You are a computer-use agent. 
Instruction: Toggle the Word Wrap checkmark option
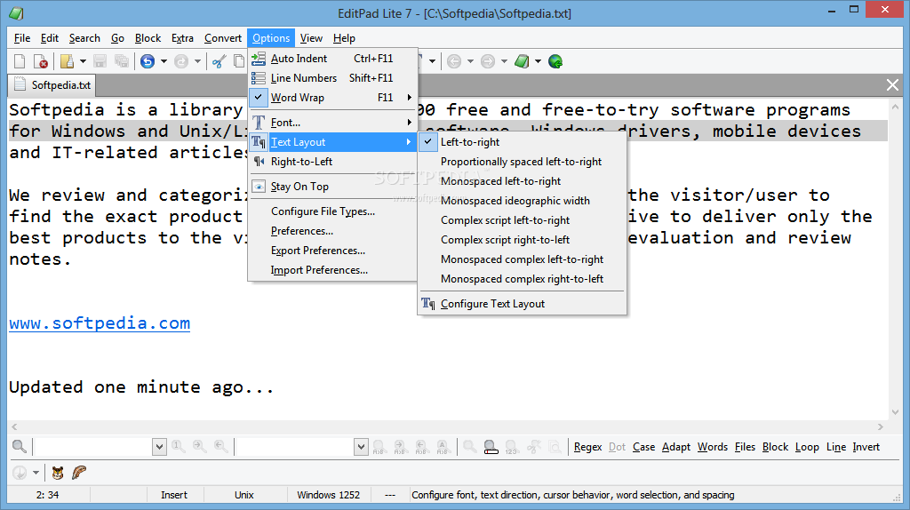point(332,98)
